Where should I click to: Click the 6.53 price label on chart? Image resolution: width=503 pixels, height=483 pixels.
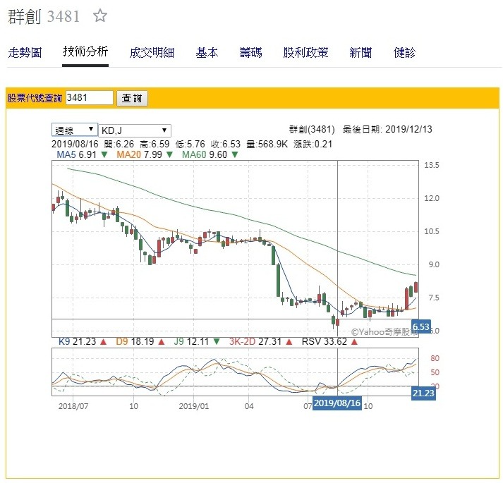pyautogui.click(x=421, y=326)
